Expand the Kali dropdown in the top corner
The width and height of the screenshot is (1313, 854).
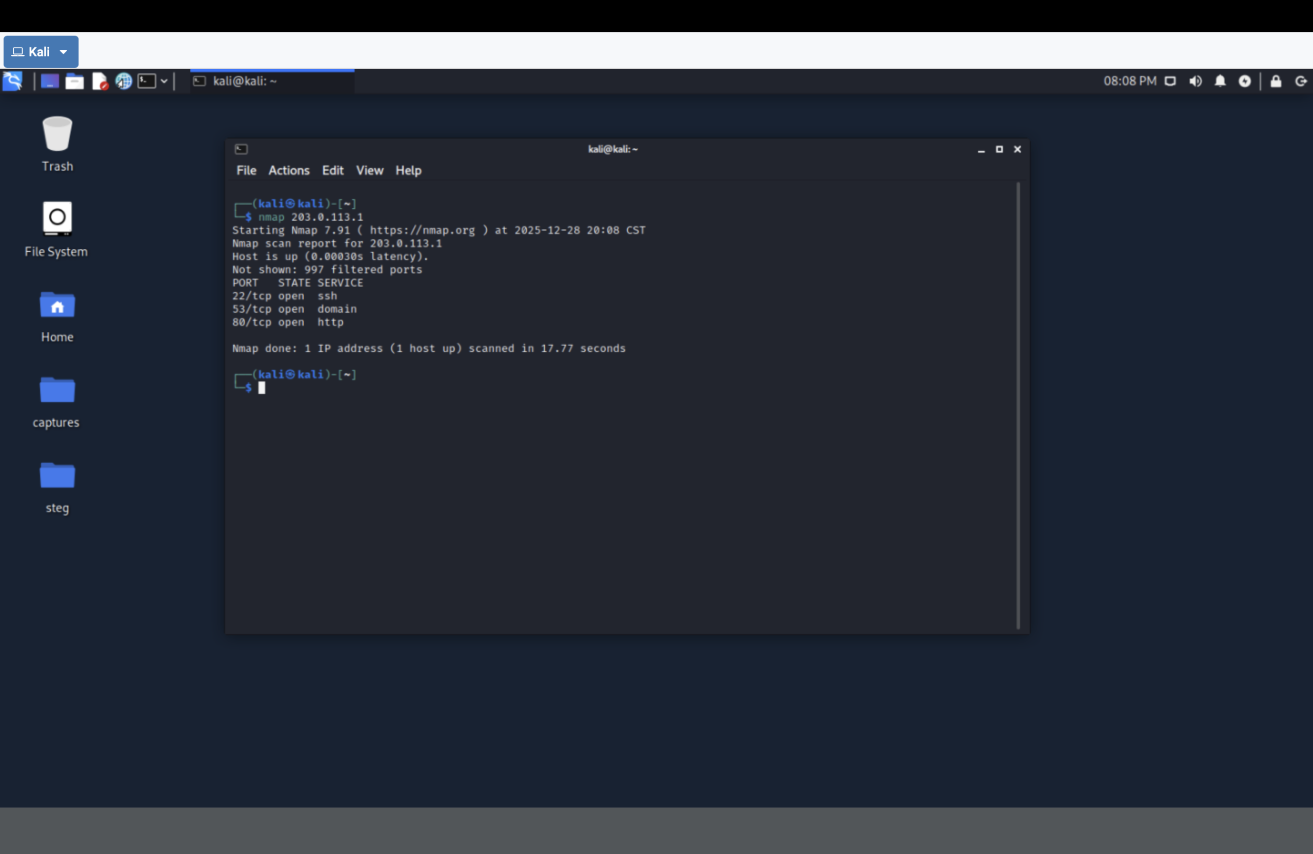click(41, 51)
